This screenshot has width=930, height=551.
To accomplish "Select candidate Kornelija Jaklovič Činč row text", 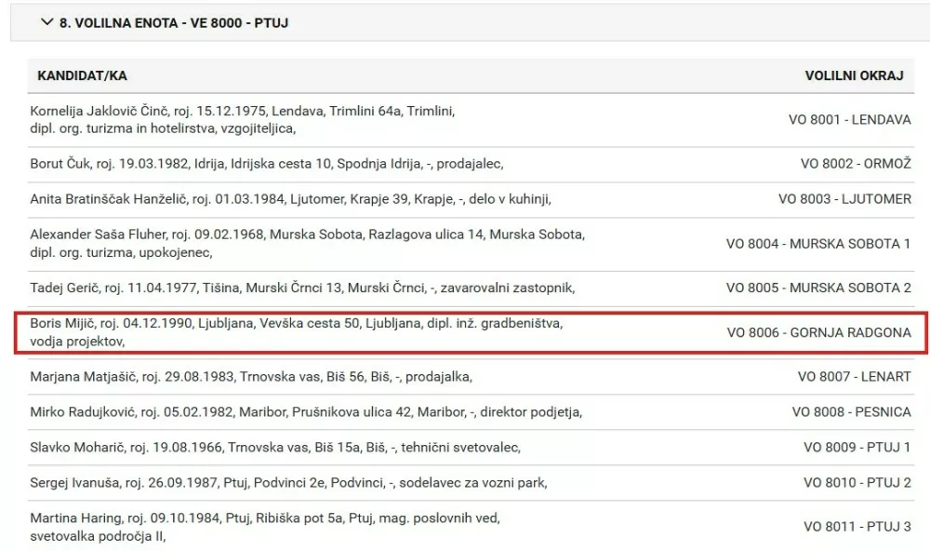I will (243, 120).
